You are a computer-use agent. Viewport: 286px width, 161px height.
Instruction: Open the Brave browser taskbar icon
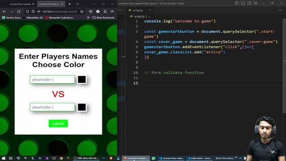pyautogui.click(x=111, y=158)
